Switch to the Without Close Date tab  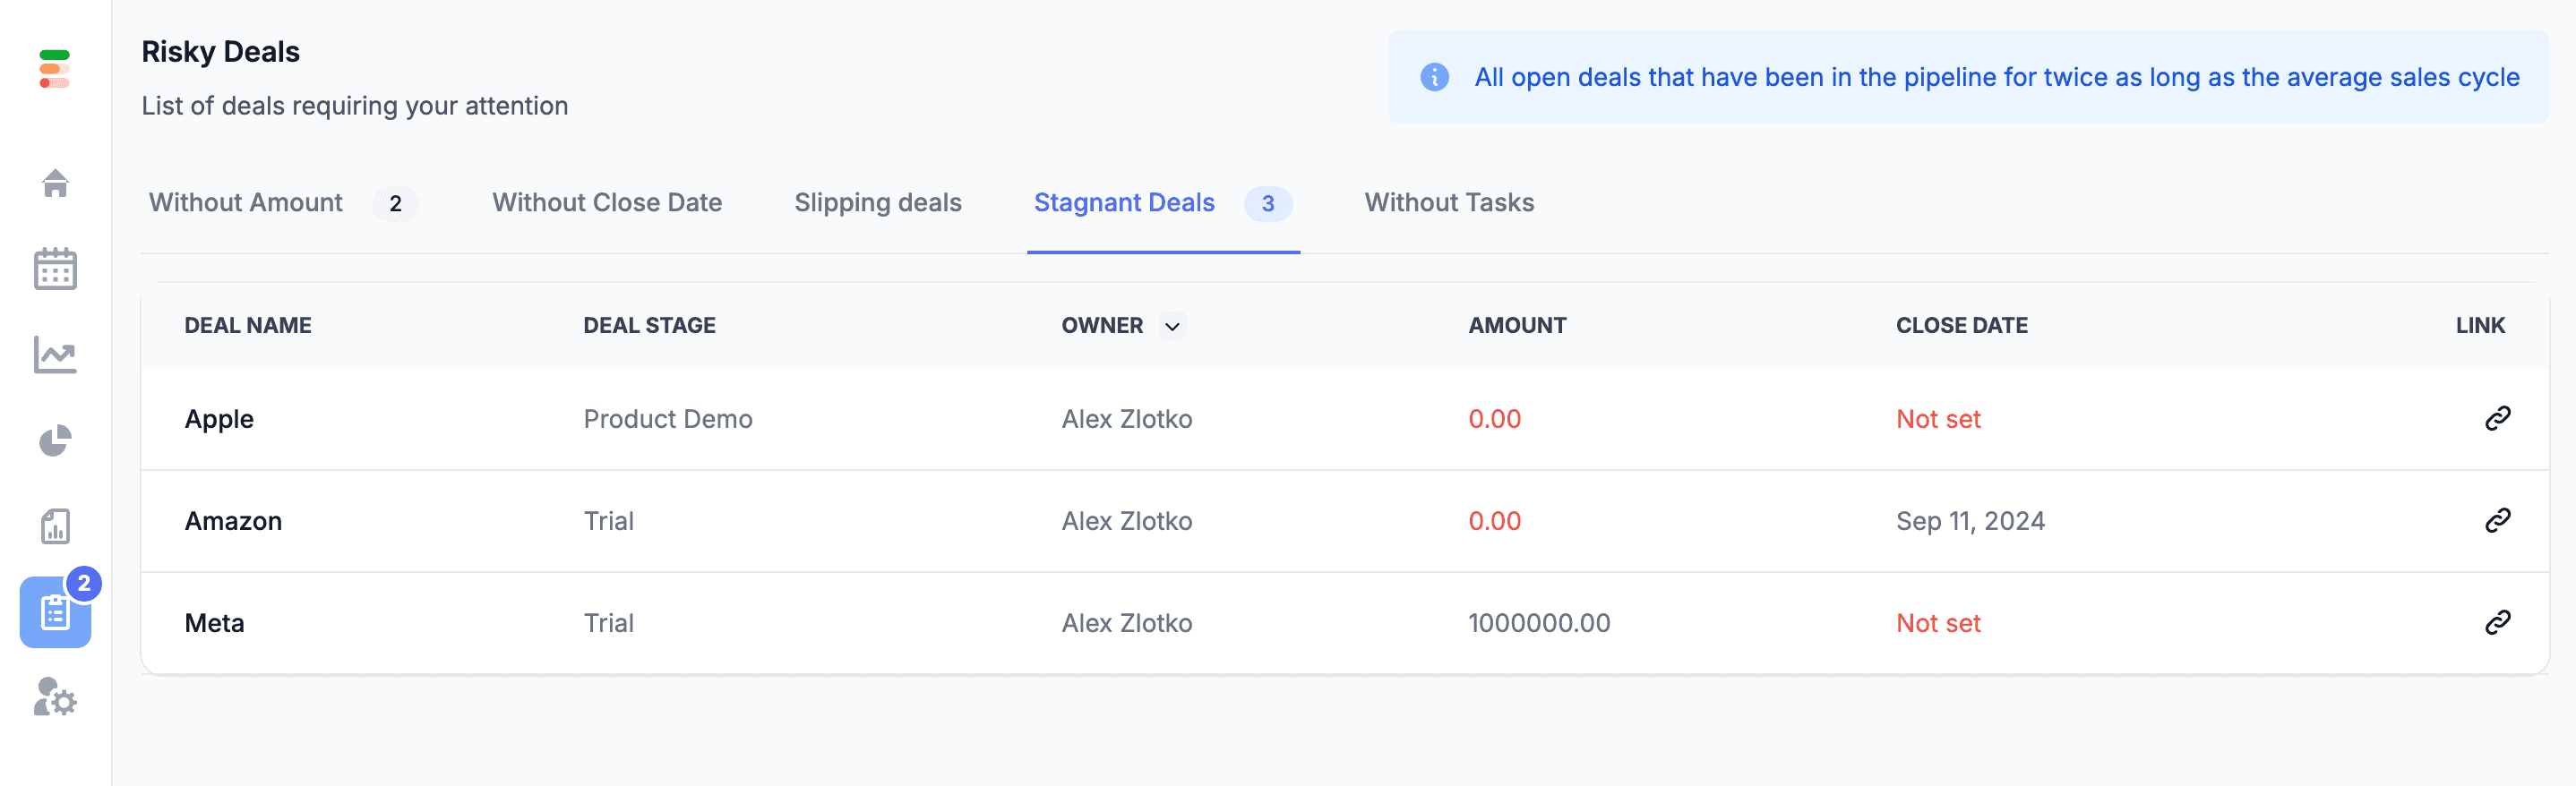click(607, 203)
